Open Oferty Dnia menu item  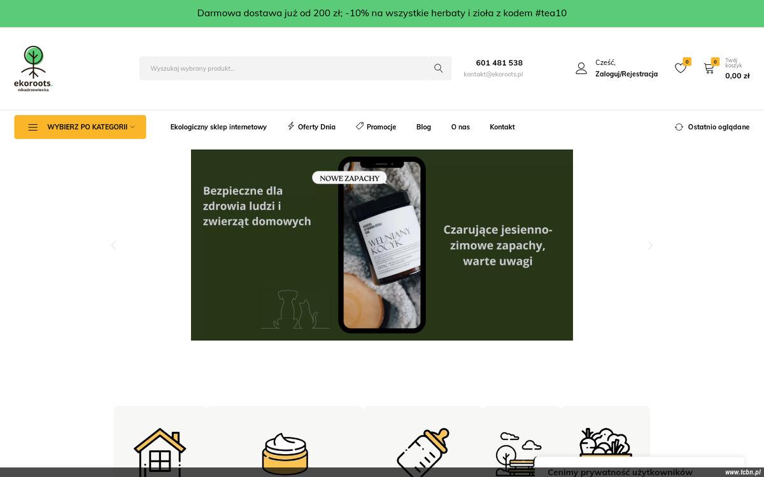316,127
